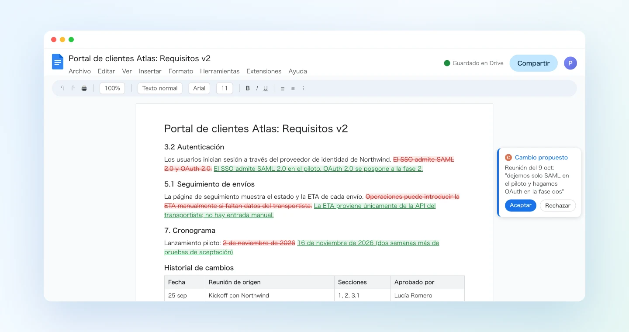Toggle underline formatting

pyautogui.click(x=266, y=88)
